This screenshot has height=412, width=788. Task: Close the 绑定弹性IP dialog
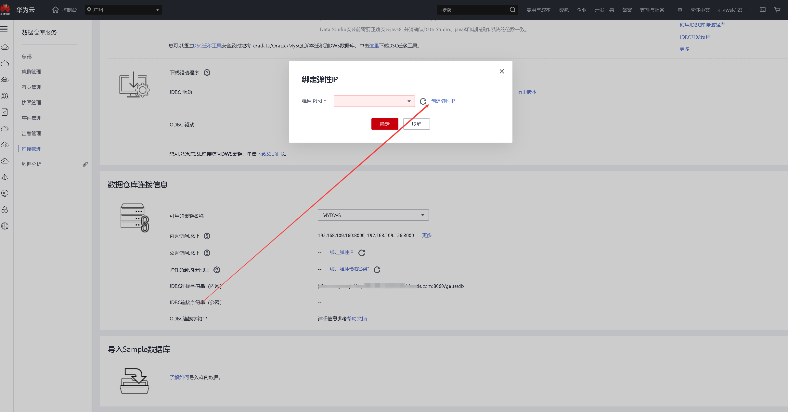coord(502,71)
